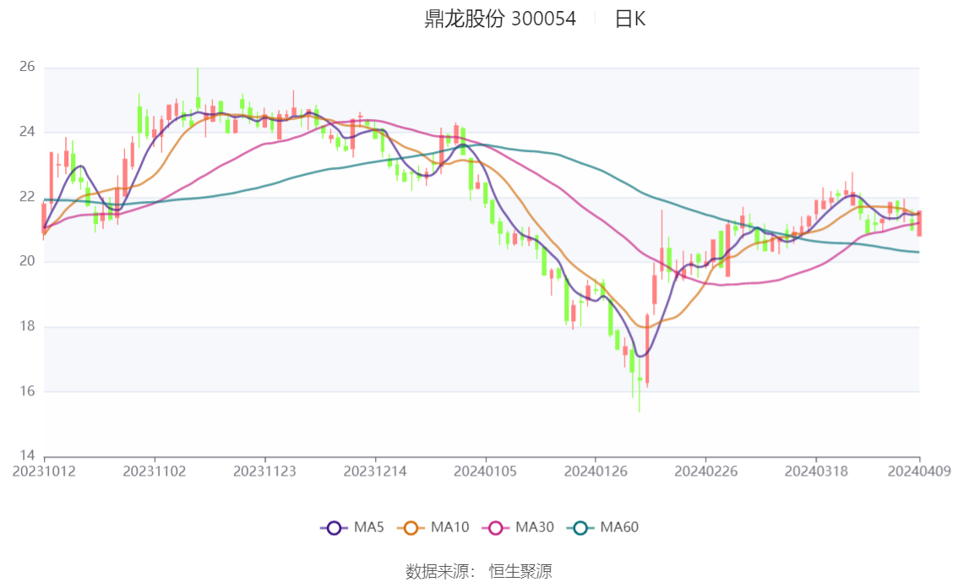Toggle the MA60 teal legend circle
The height and width of the screenshot is (582, 958).
pos(580,528)
